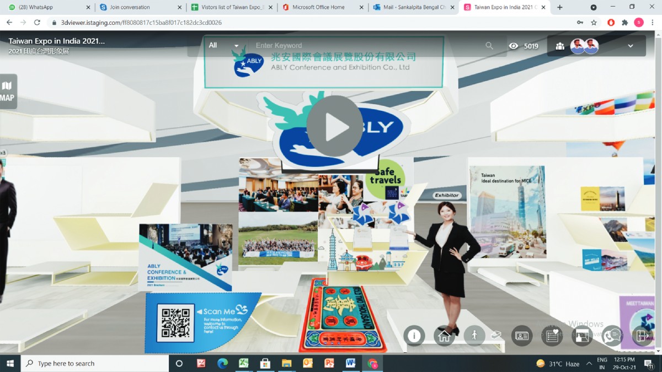Image resolution: width=662 pixels, height=372 pixels.
Task: Click the Exhibitor avatar label
Action: click(447, 195)
